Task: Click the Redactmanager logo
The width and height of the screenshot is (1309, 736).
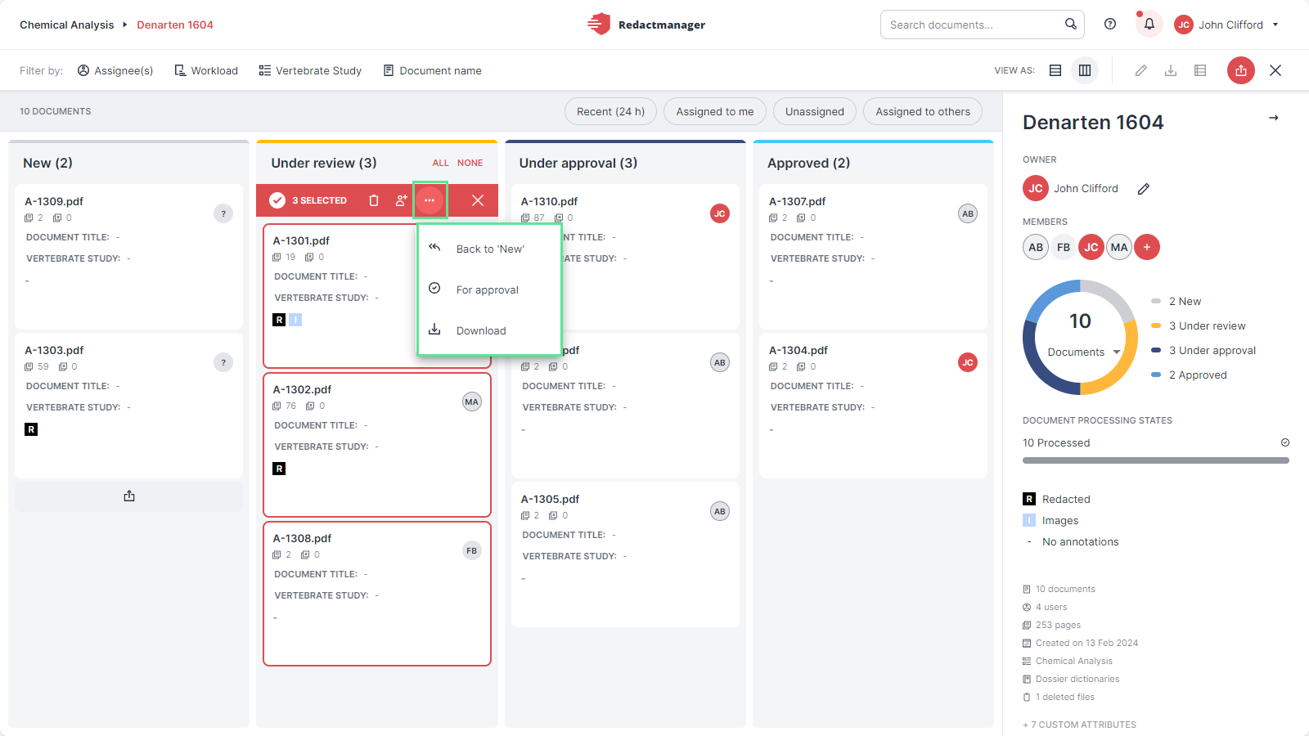Action: (x=646, y=25)
